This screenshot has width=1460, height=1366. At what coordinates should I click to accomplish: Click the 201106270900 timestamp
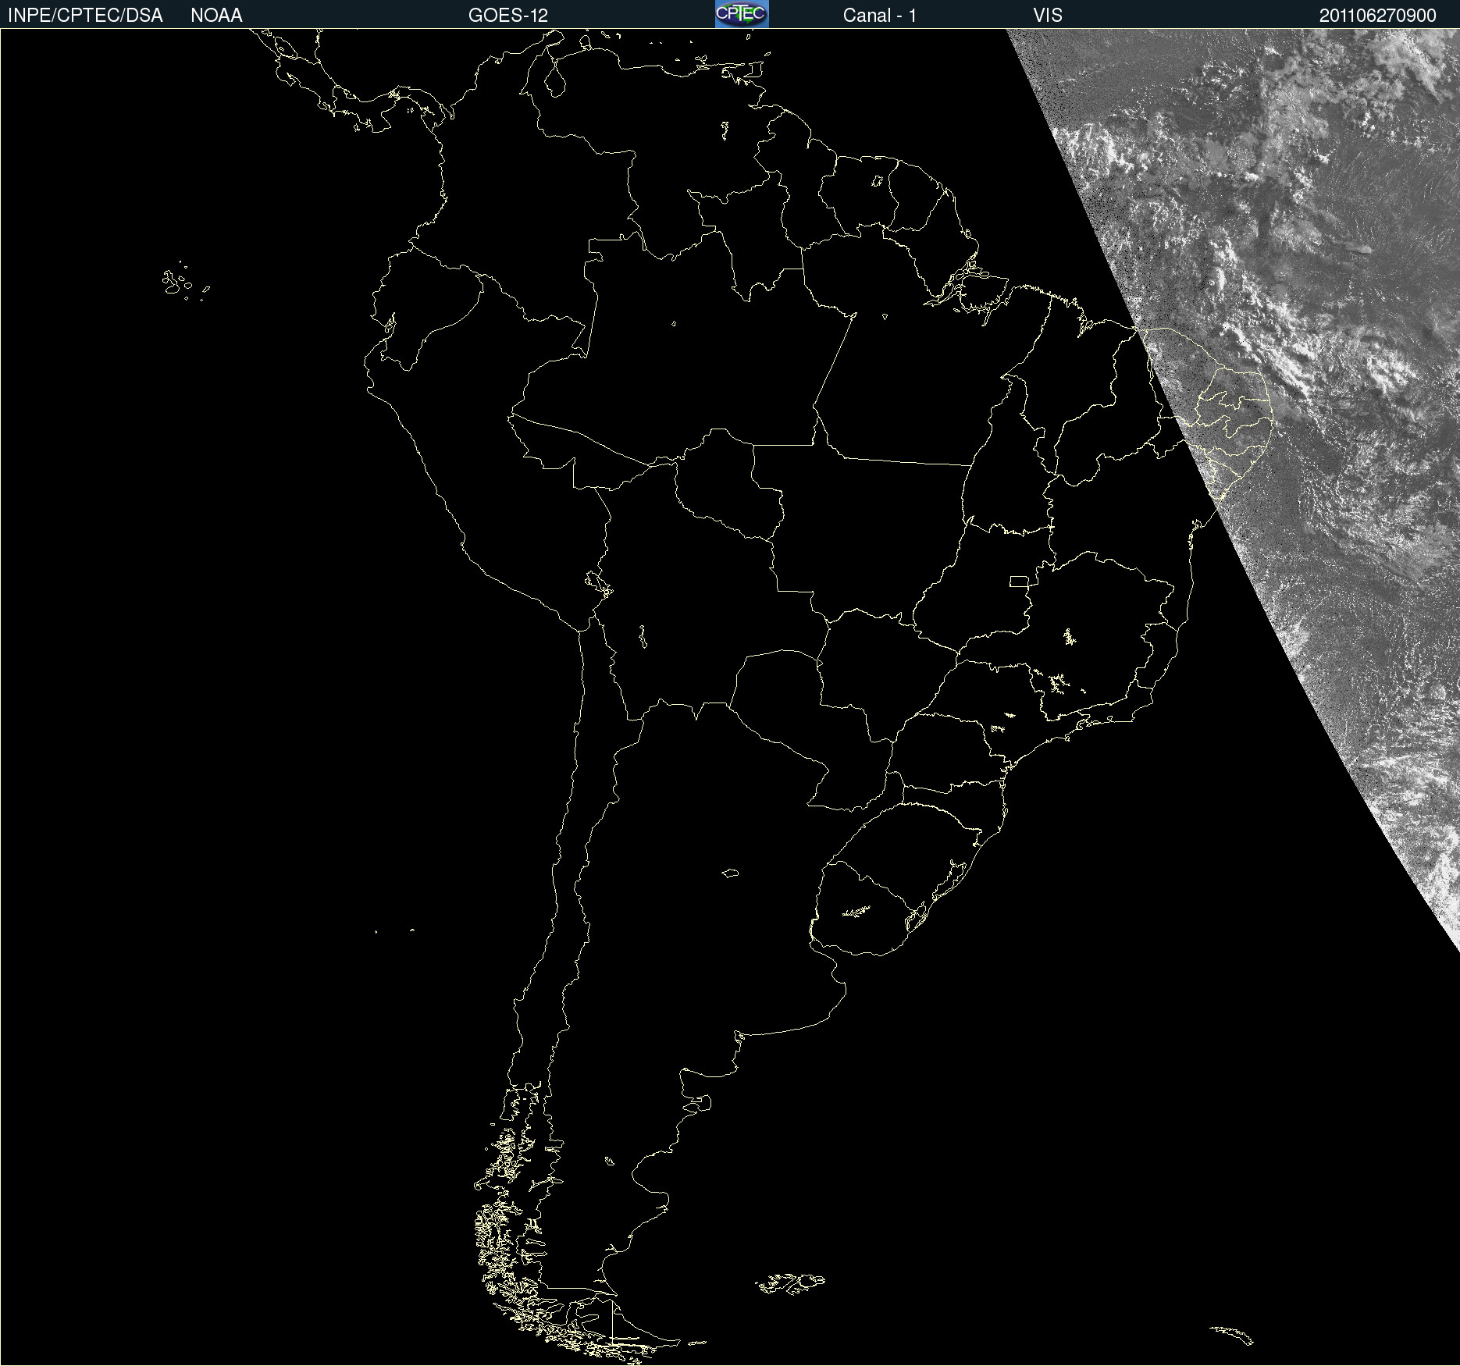tap(1377, 16)
